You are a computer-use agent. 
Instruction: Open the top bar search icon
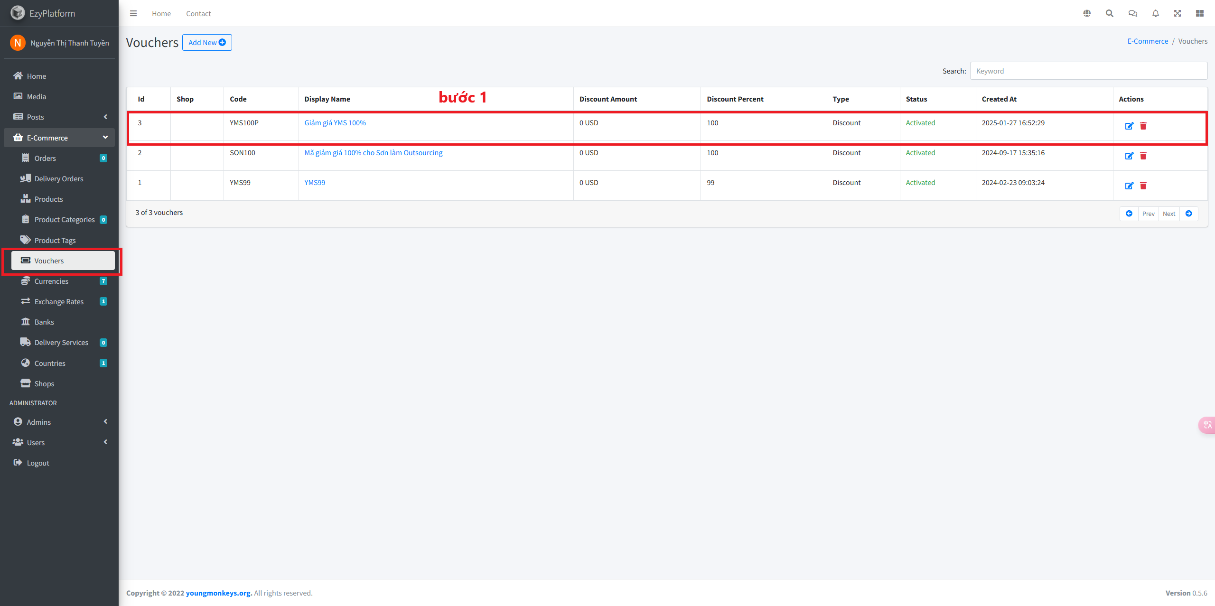coord(1110,13)
